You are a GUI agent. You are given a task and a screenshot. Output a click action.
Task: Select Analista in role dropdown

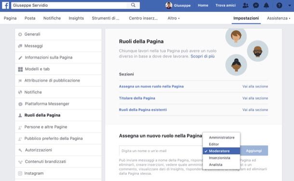pos(221,165)
